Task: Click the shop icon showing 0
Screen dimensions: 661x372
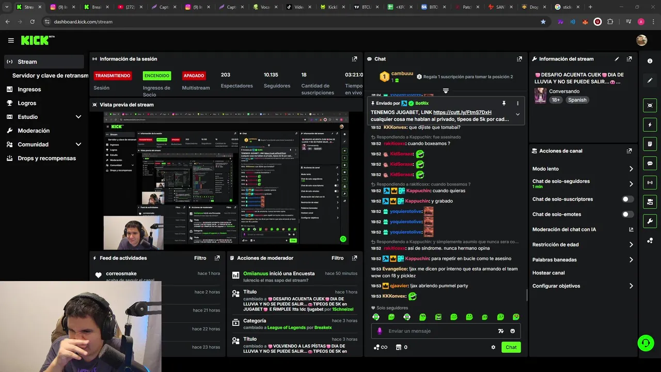Action: tap(401, 347)
